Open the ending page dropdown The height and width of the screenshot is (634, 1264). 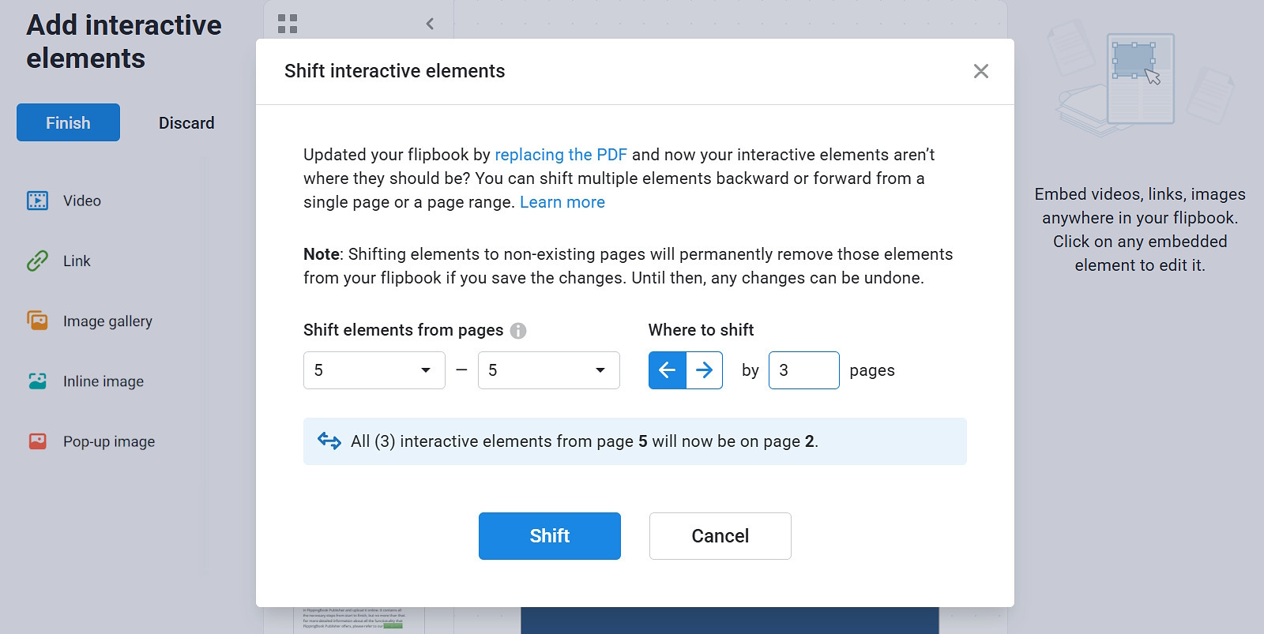548,370
